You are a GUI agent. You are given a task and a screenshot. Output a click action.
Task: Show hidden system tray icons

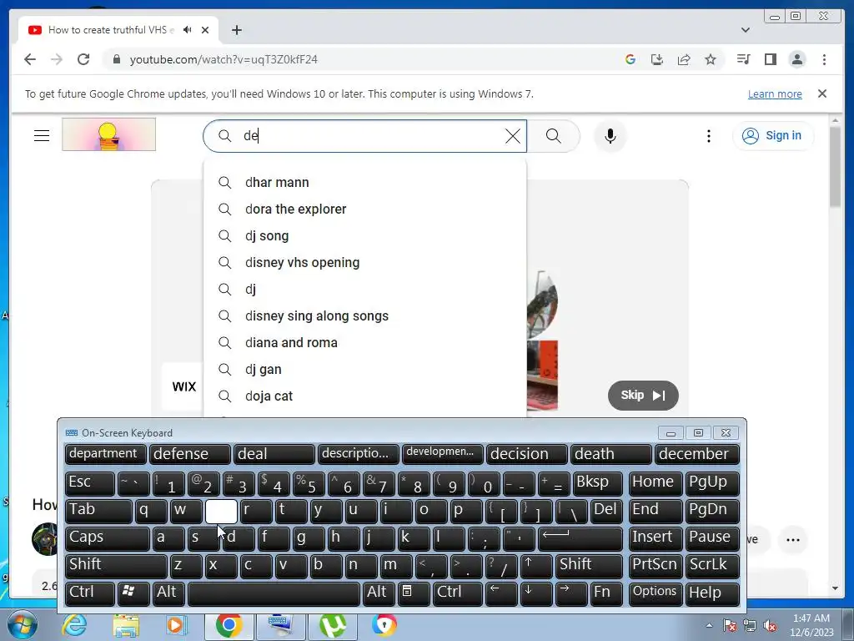709,626
